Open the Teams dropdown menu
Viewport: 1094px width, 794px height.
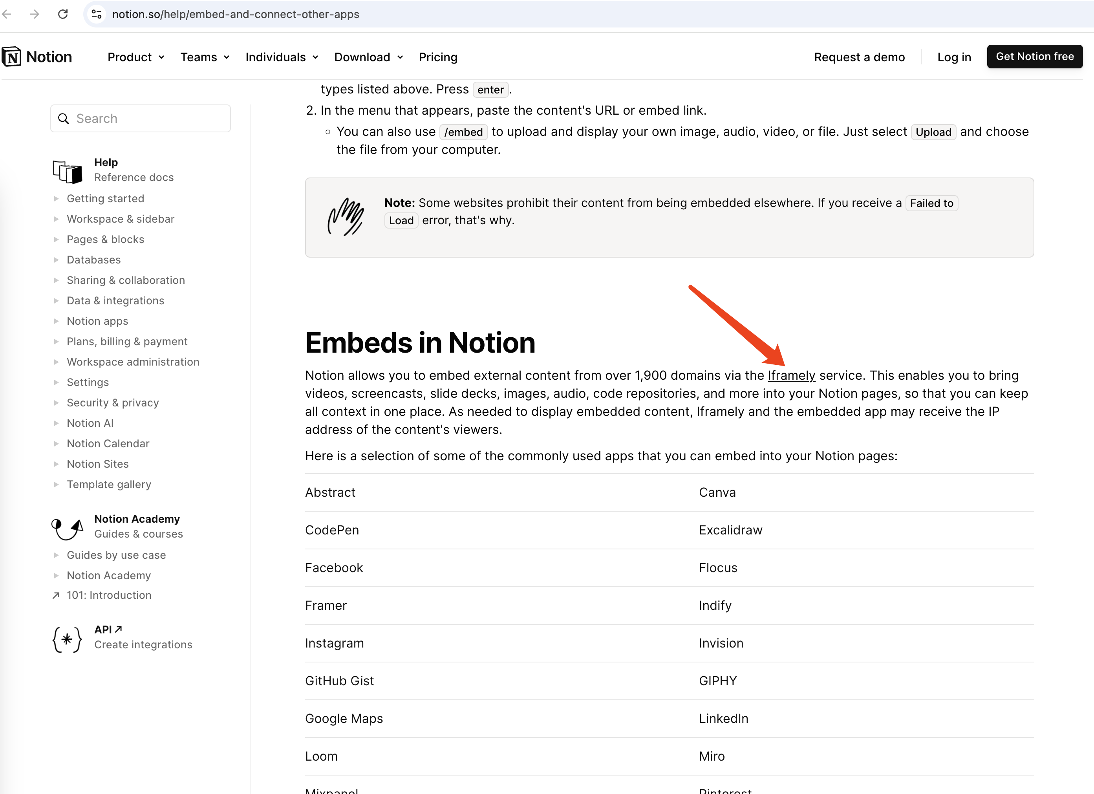[x=205, y=57]
